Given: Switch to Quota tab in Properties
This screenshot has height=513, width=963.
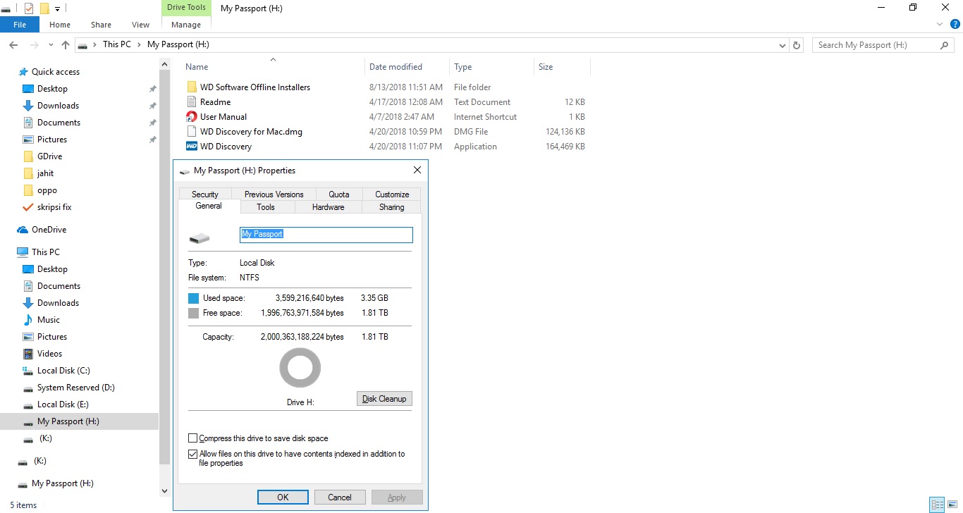Looking at the screenshot, I should point(339,194).
